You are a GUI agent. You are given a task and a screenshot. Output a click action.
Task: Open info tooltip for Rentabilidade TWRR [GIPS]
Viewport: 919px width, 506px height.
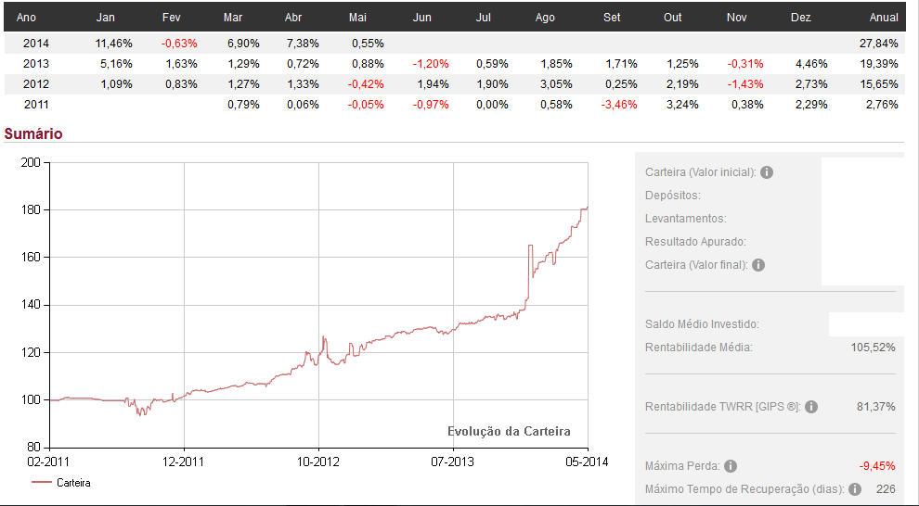tap(811, 407)
